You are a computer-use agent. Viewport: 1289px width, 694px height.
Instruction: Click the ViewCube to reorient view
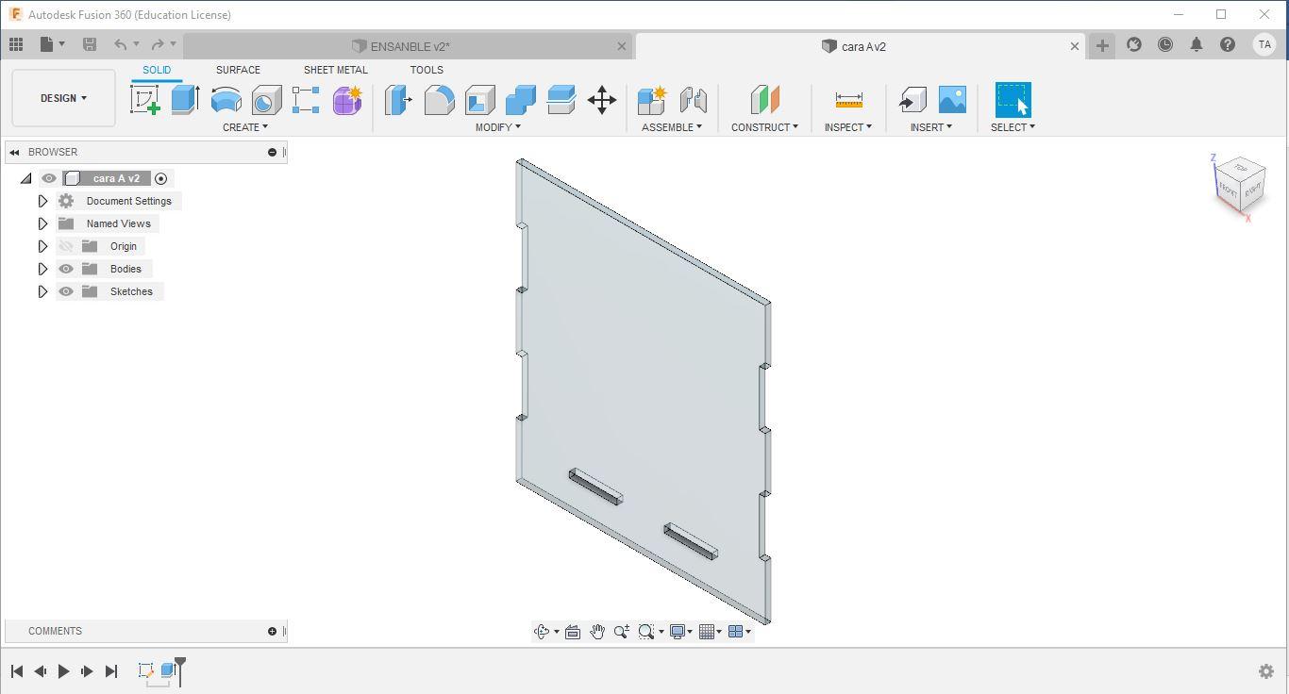pos(1238,185)
